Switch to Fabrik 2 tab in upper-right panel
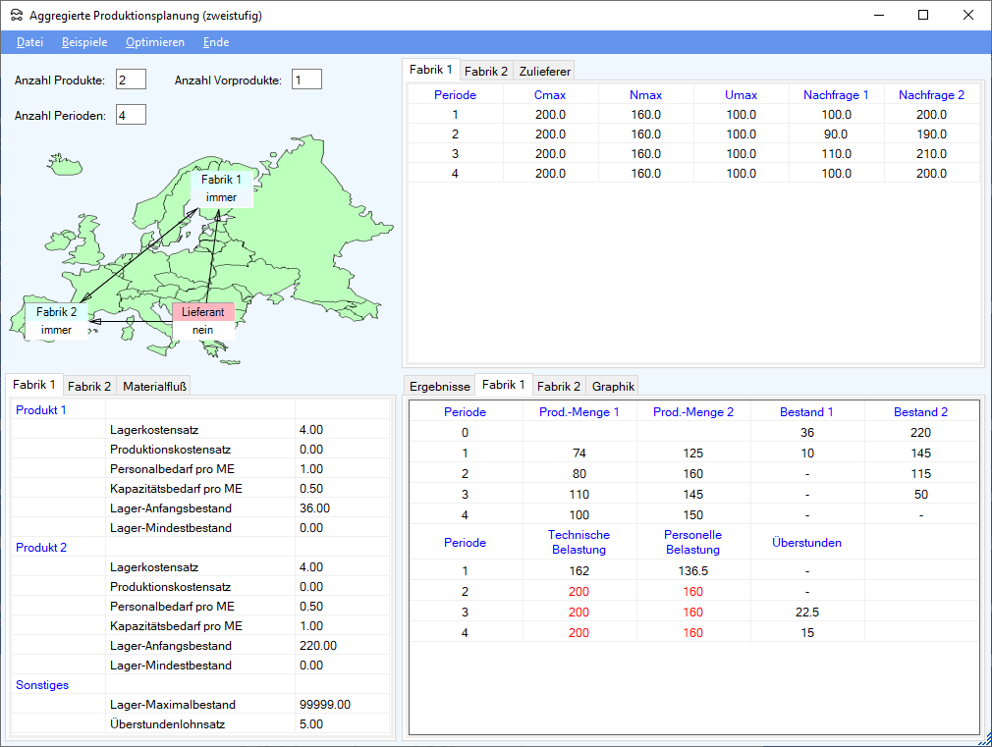Viewport: 992px width, 747px height. click(x=486, y=71)
